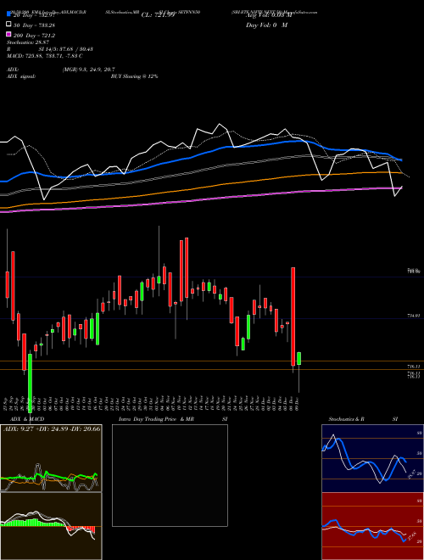
Task: Open the MACD histogram chart panel
Action: pyautogui.click(x=51, y=526)
